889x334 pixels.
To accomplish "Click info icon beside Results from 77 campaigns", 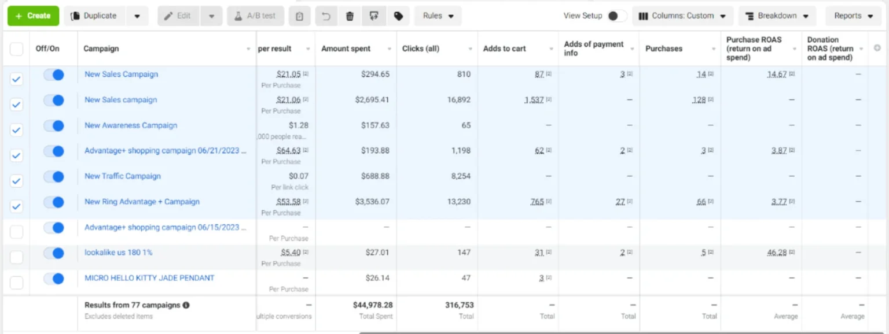I will [x=186, y=305].
